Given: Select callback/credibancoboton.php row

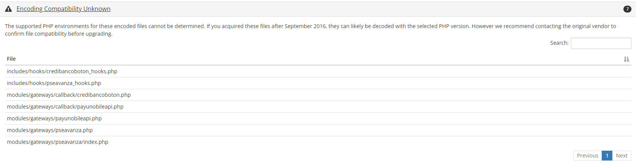Looking at the screenshot, I should [x=69, y=95].
